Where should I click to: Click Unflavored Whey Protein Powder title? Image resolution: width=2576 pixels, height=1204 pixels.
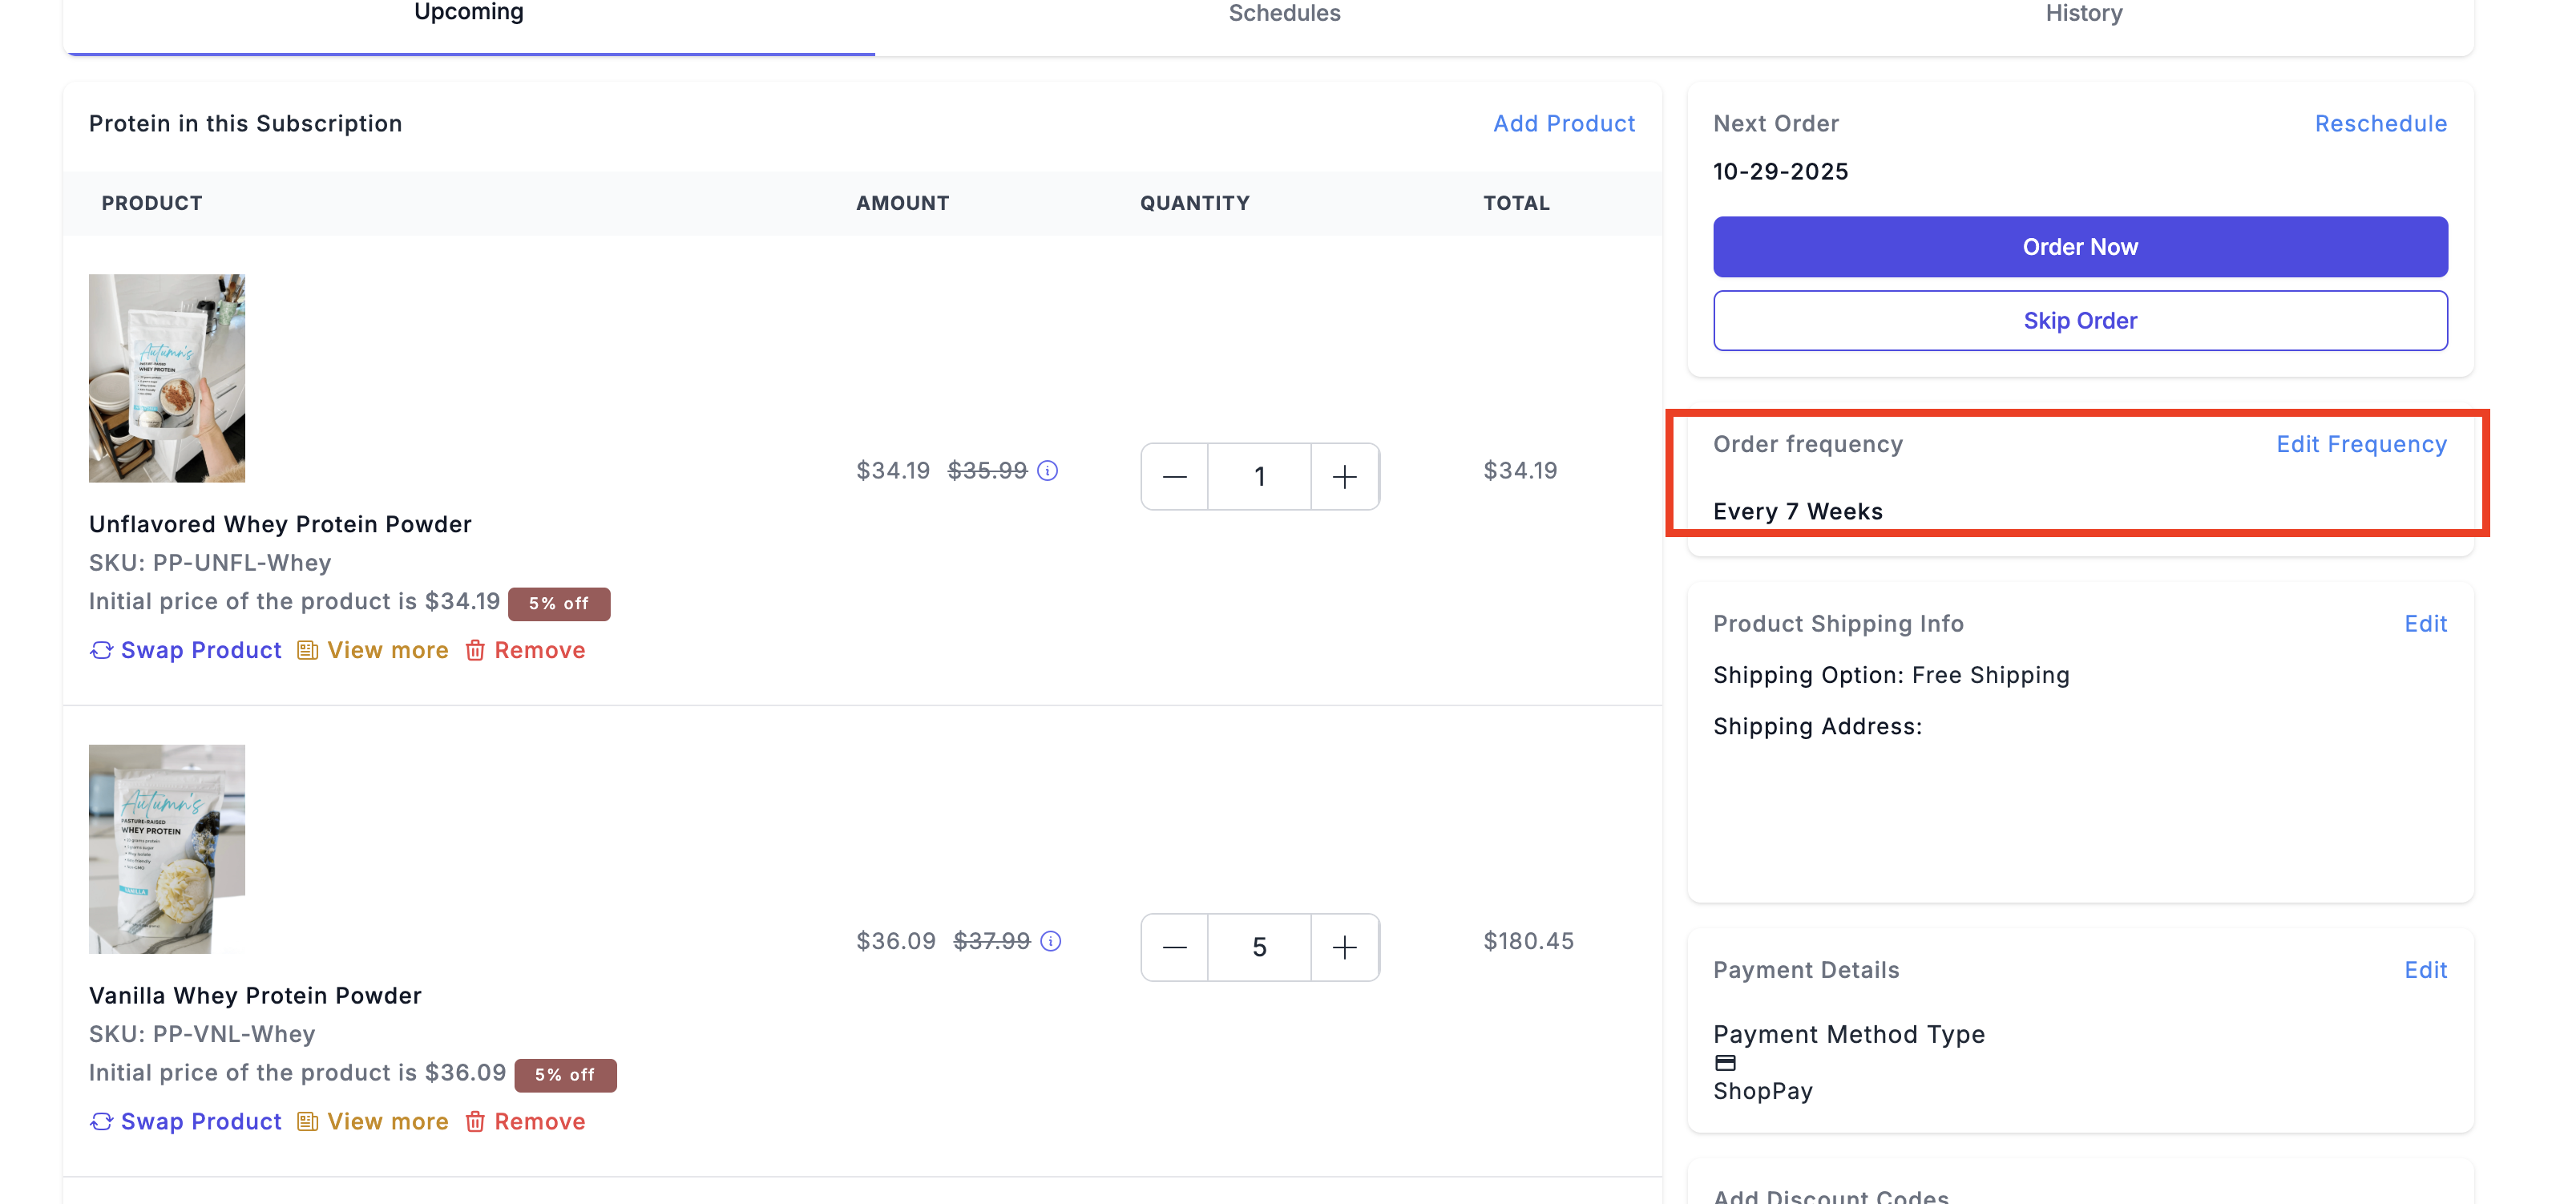280,524
